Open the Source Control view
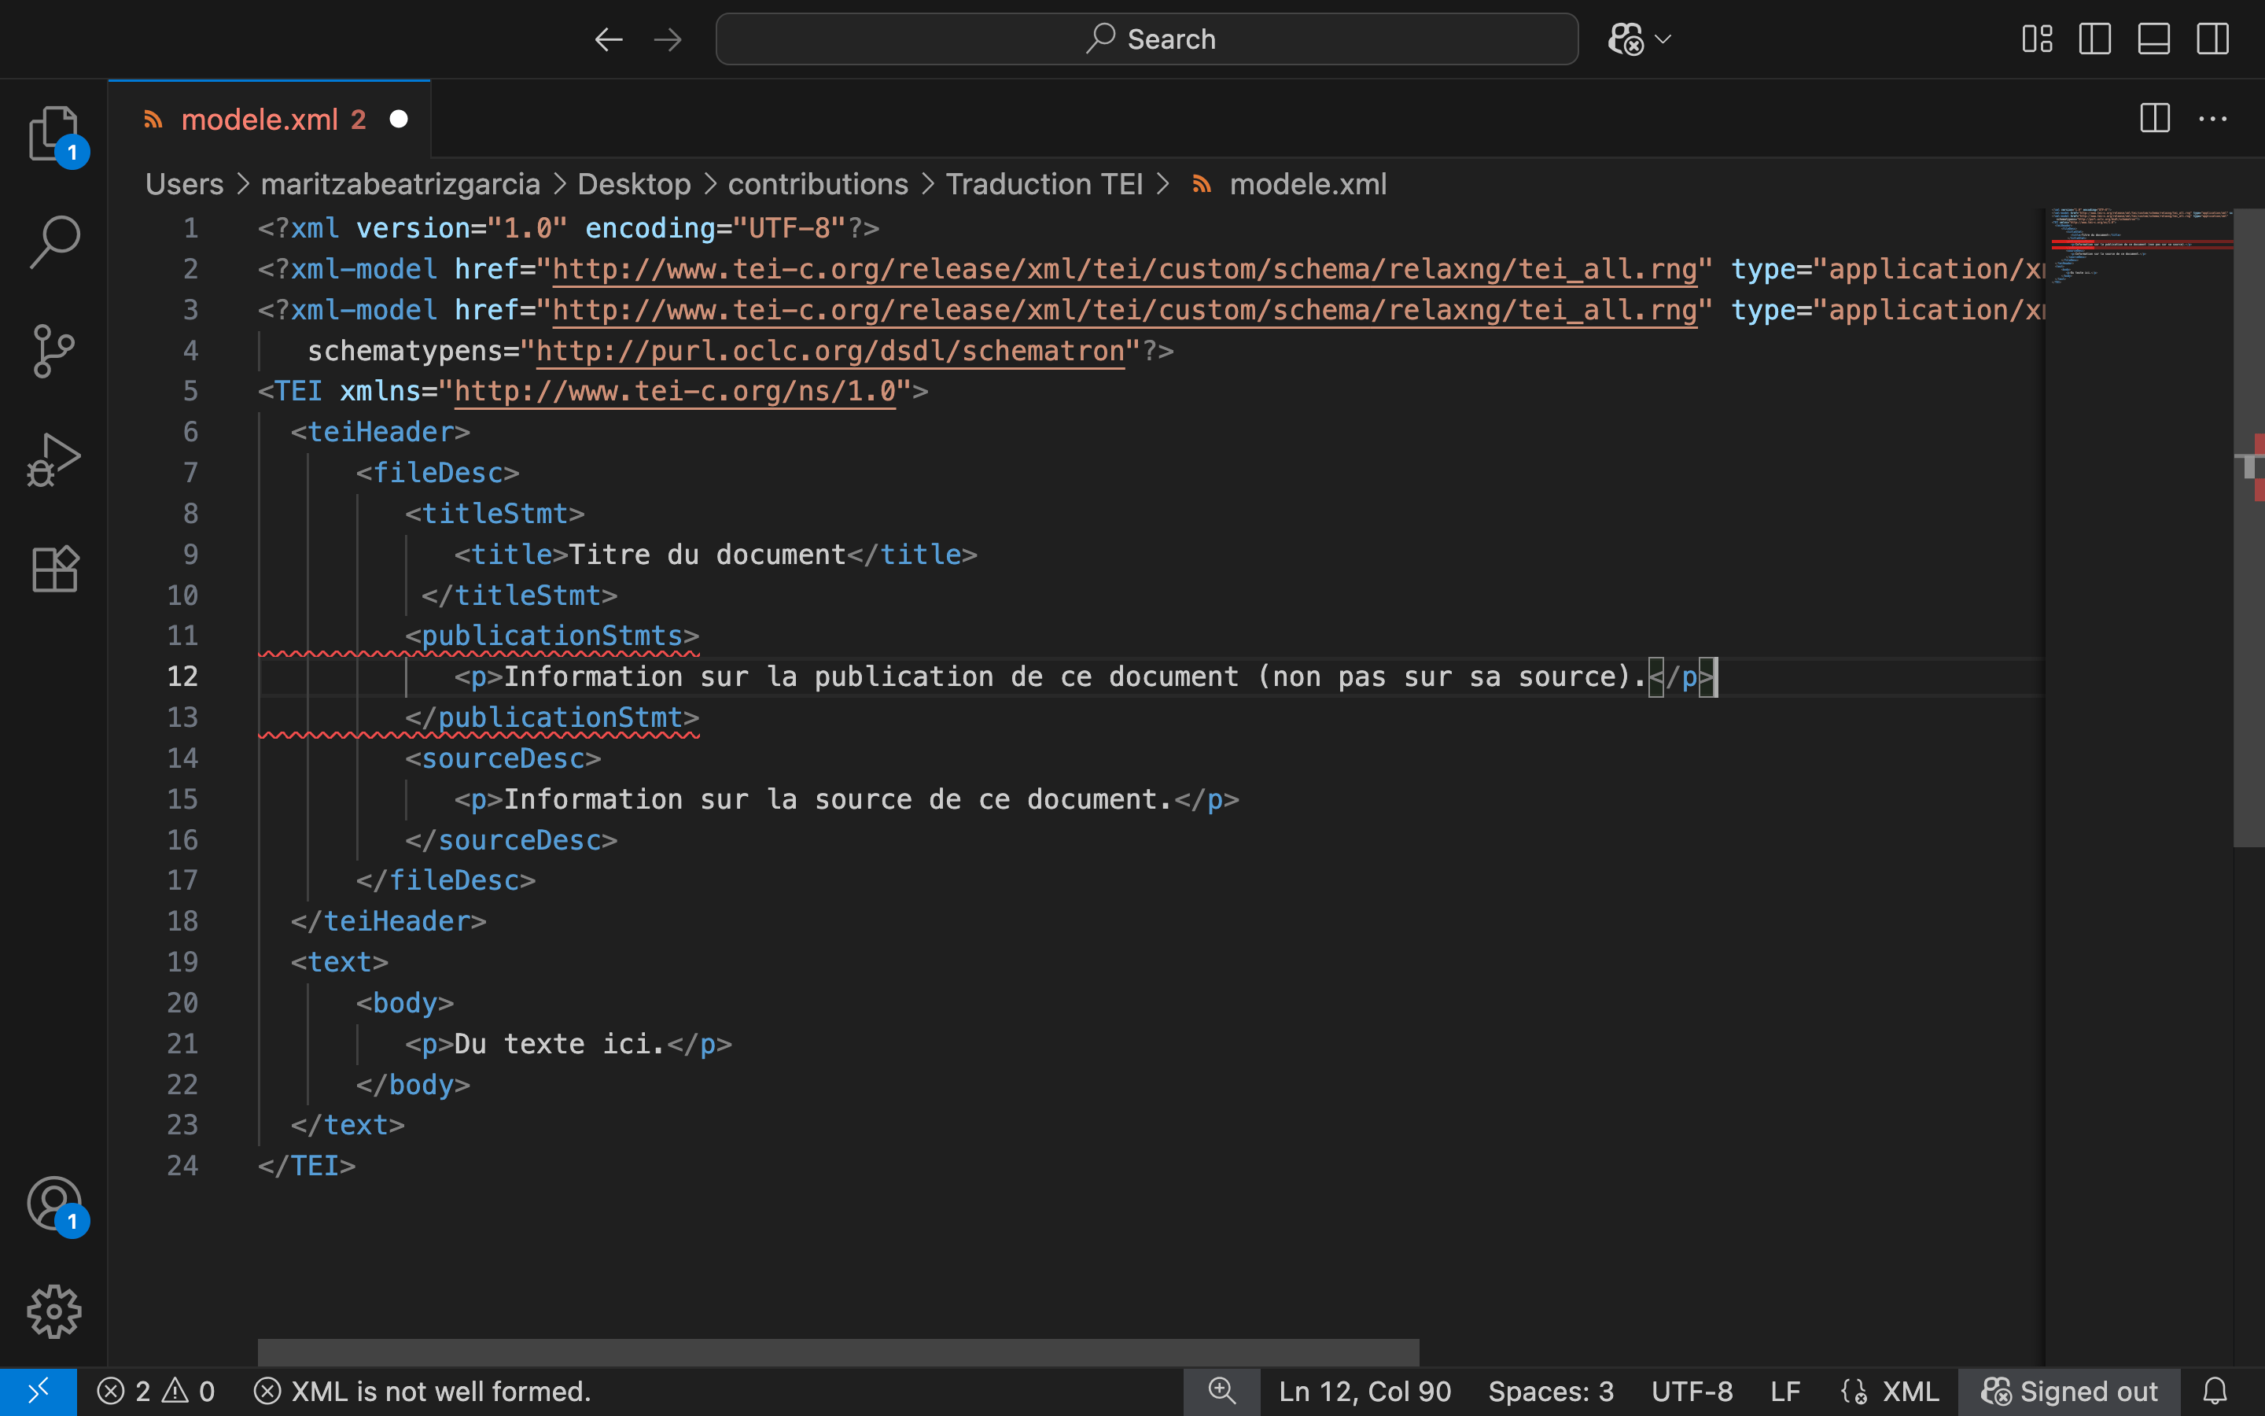Screen dimensions: 2265x1416 (53, 351)
